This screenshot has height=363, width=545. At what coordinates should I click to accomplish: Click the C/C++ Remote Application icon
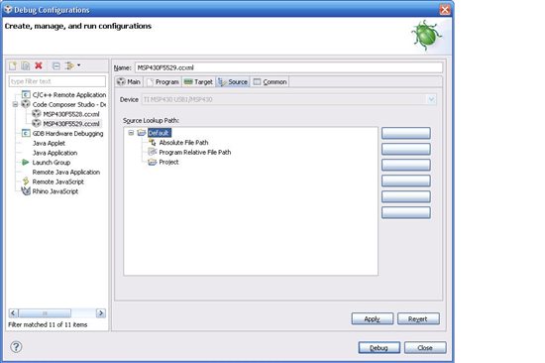pyautogui.click(x=26, y=94)
